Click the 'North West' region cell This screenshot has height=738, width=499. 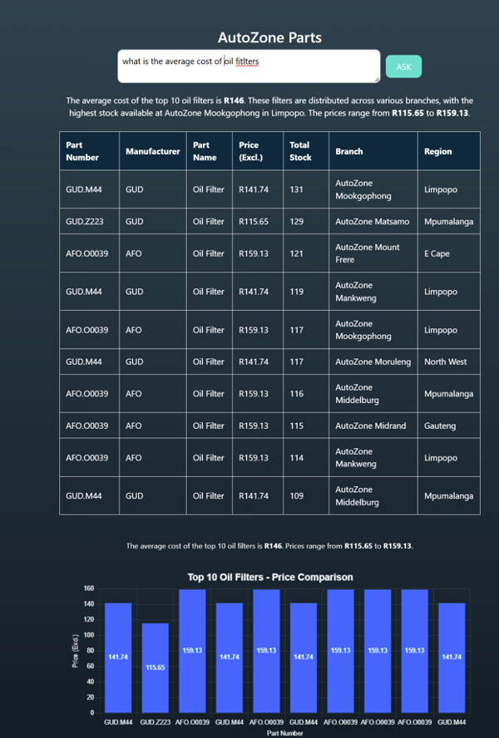point(448,362)
